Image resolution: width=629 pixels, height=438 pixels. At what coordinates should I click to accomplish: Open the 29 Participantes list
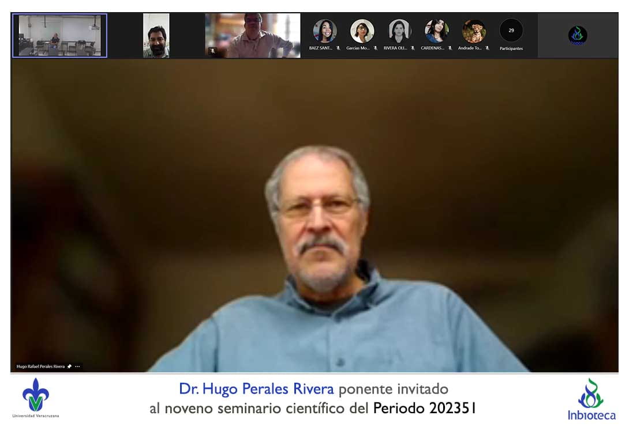(x=511, y=35)
